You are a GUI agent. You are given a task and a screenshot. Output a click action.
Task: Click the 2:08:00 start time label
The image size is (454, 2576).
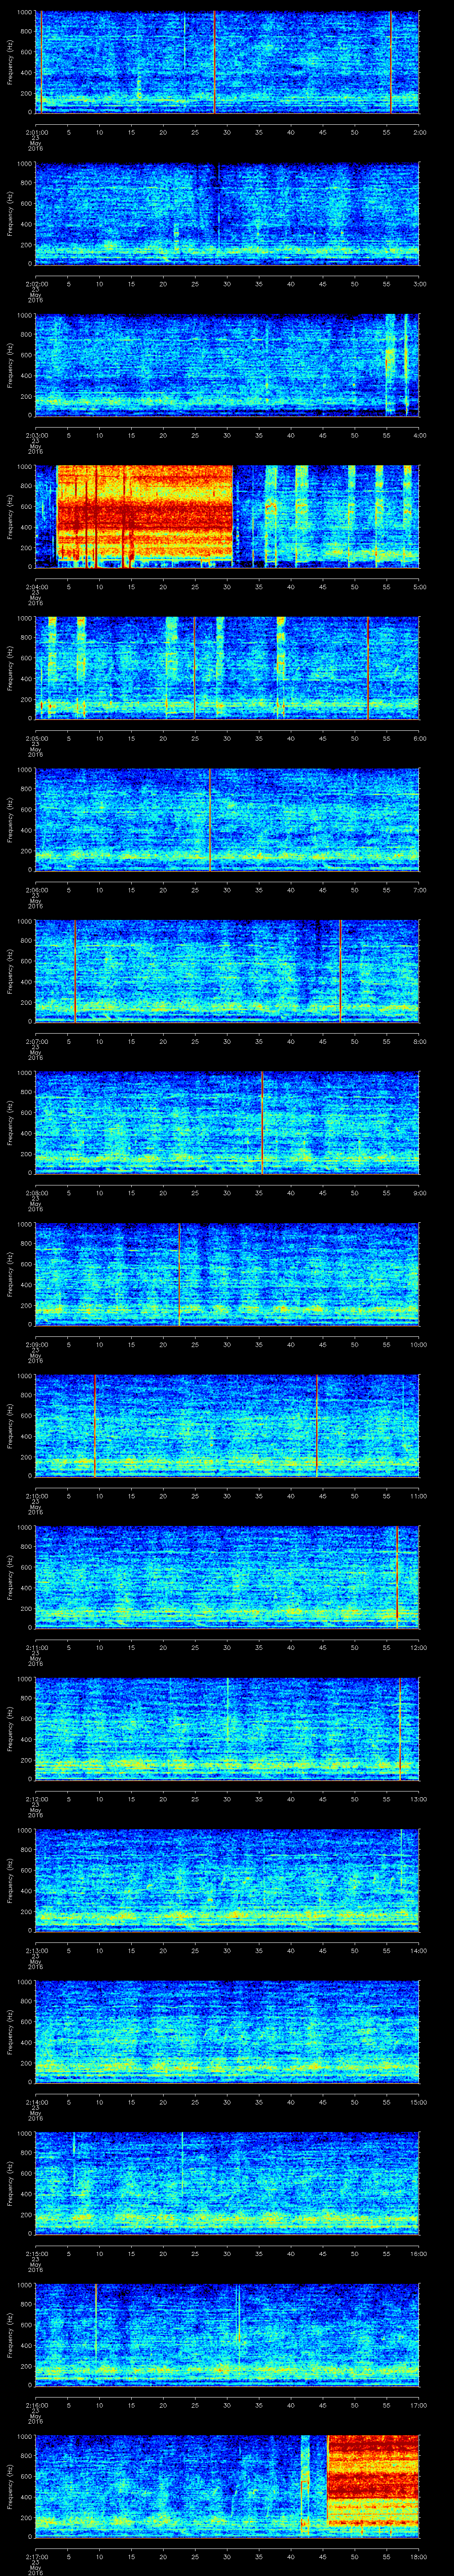pyautogui.click(x=36, y=1193)
